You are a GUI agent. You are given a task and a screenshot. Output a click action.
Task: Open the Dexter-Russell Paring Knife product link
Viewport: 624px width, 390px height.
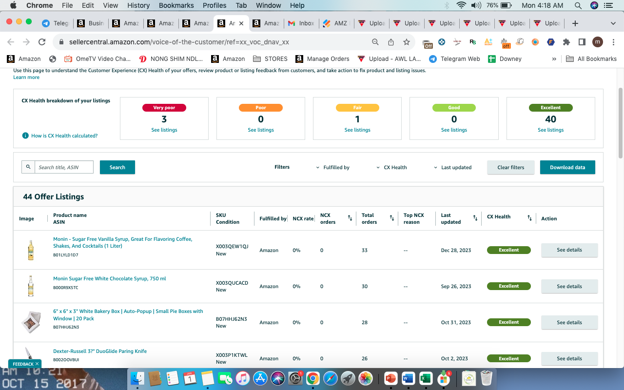coord(100,351)
